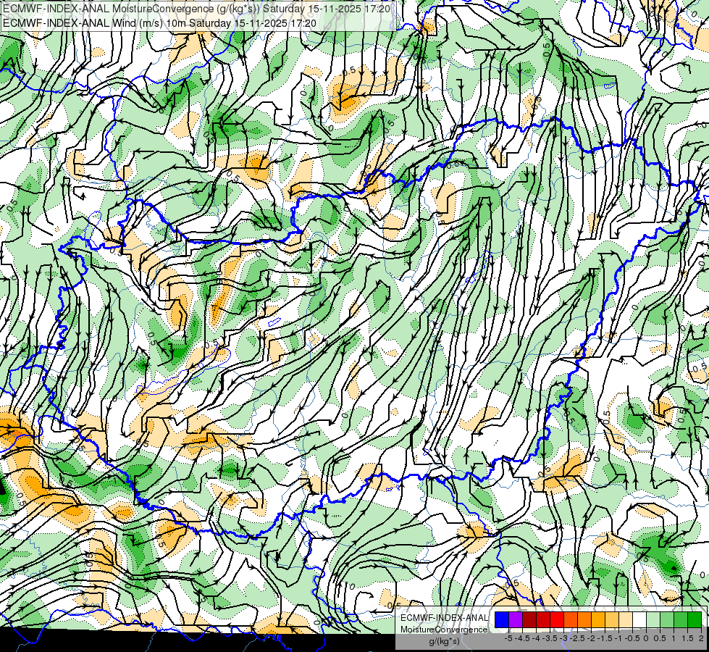Select legend swatch between -4.5 and -4

[x=529, y=619]
